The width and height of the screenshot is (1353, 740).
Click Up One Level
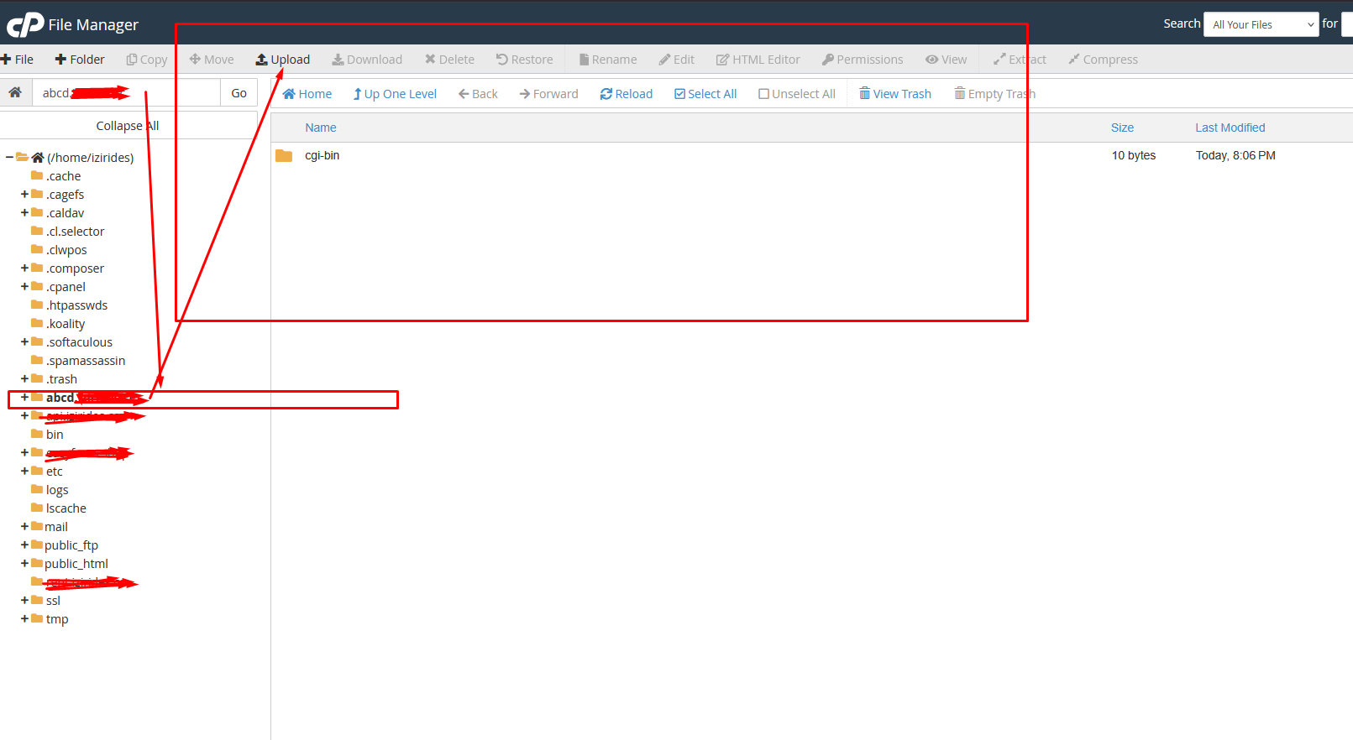click(x=395, y=94)
